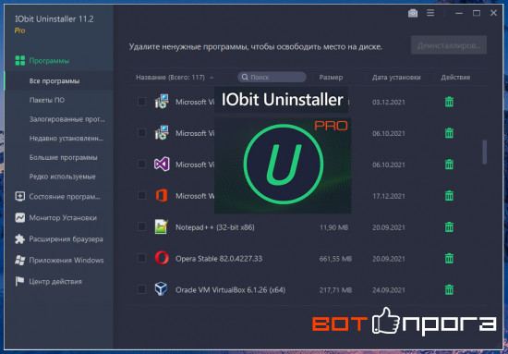Click the Монитор Установки chart icon
Image resolution: width=508 pixels, height=354 pixels.
coord(20,218)
